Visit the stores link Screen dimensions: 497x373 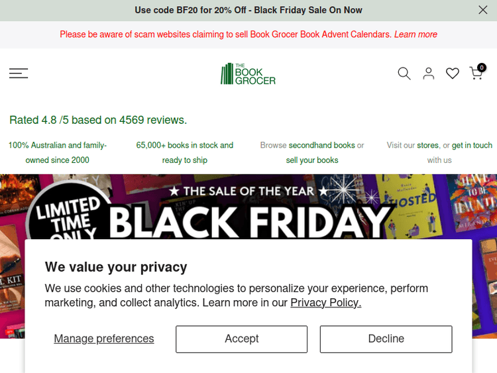click(427, 145)
